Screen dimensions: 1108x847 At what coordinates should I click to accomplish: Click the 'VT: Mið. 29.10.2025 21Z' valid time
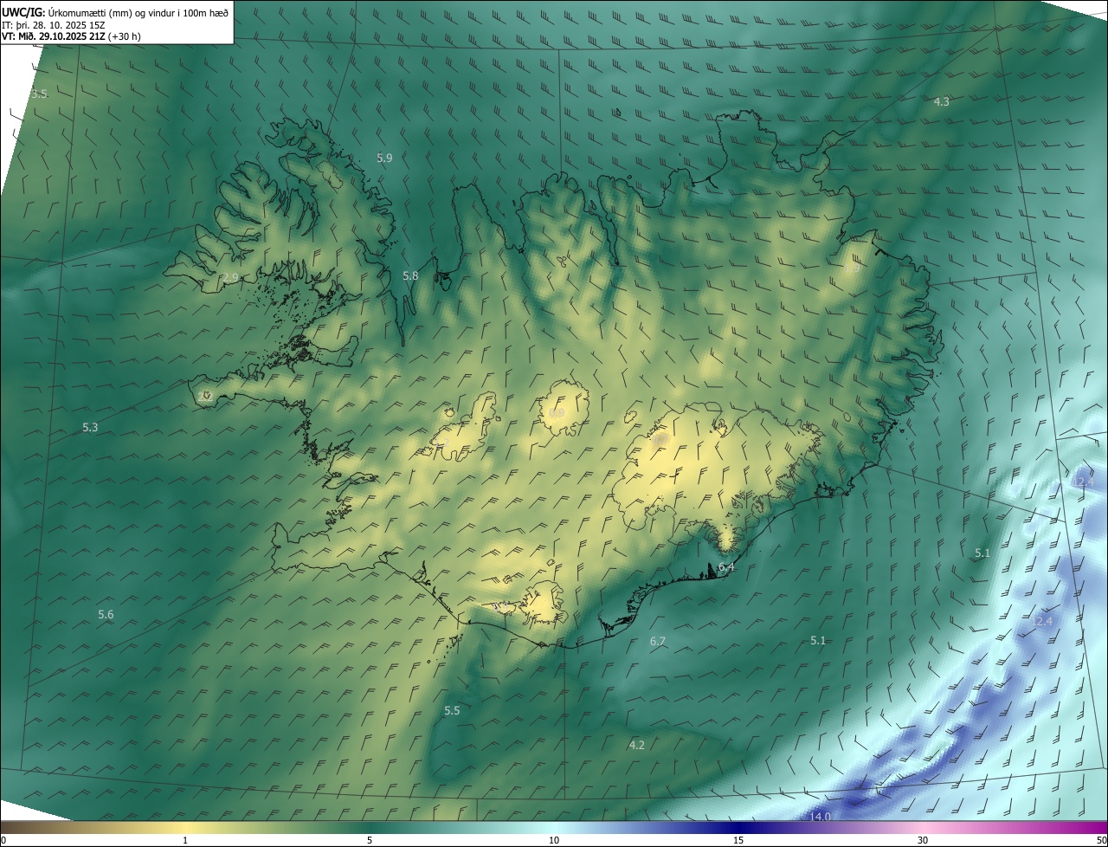[x=55, y=36]
